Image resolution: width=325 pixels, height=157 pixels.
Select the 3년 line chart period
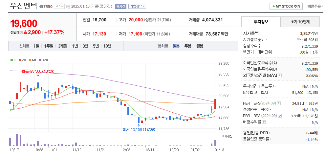pyautogui.click(x=85, y=46)
